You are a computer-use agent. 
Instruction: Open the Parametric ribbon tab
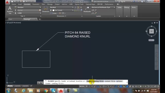click(36, 4)
